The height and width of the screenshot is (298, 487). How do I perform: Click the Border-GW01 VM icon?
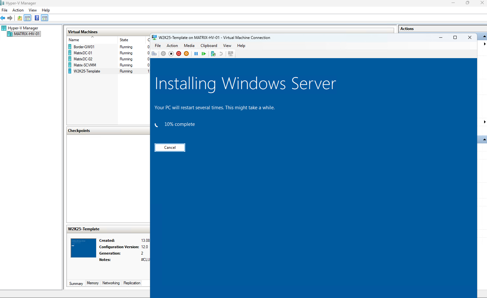(x=70, y=47)
